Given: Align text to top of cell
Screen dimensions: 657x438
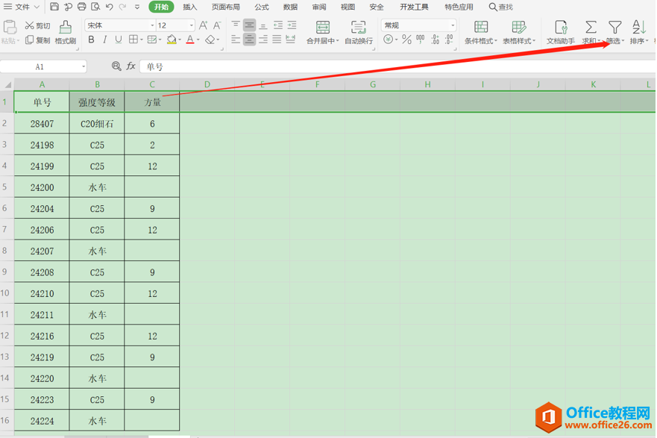Looking at the screenshot, I should [x=236, y=25].
